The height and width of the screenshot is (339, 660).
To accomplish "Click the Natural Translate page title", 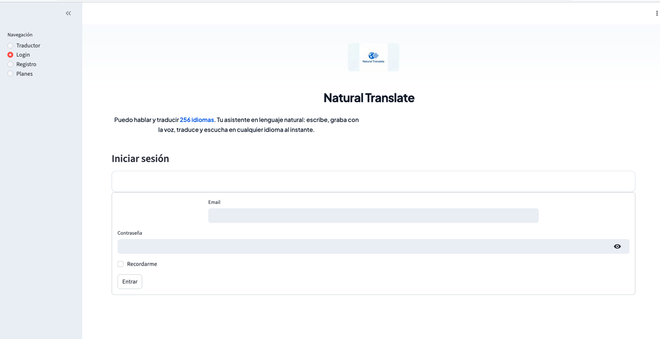I will (x=369, y=98).
